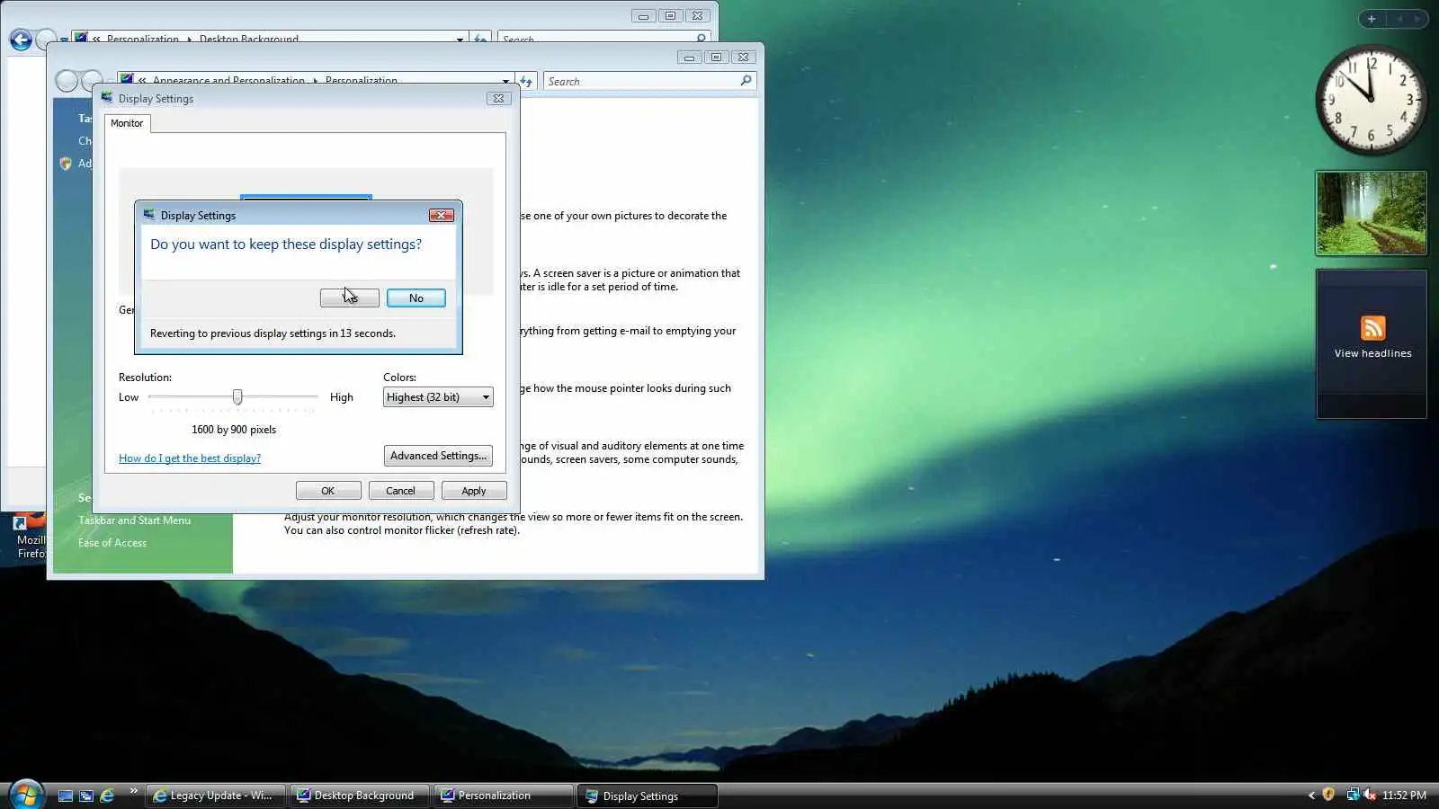Click the magnifier icon in Personalization window search
1439x809 pixels.
click(x=746, y=81)
